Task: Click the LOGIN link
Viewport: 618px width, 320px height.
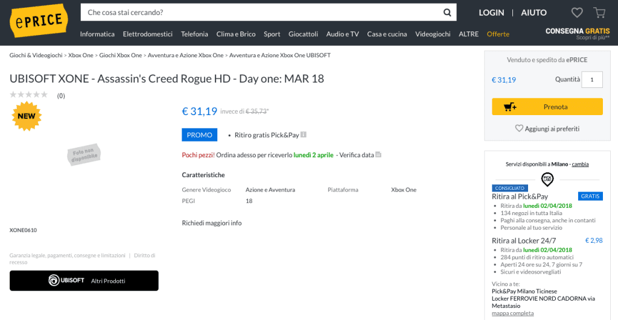Action: pos(491,13)
